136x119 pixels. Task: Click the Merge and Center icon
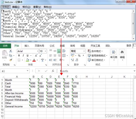point(64,56)
